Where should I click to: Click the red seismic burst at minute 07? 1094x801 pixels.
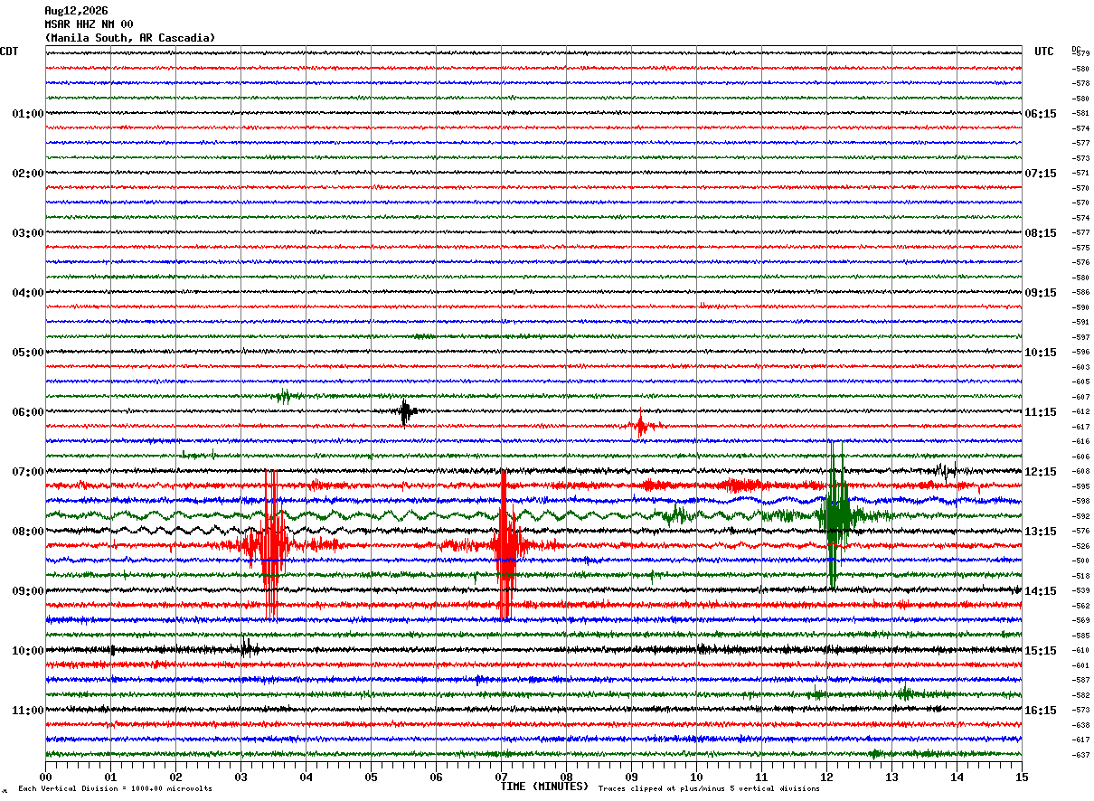pos(505,545)
